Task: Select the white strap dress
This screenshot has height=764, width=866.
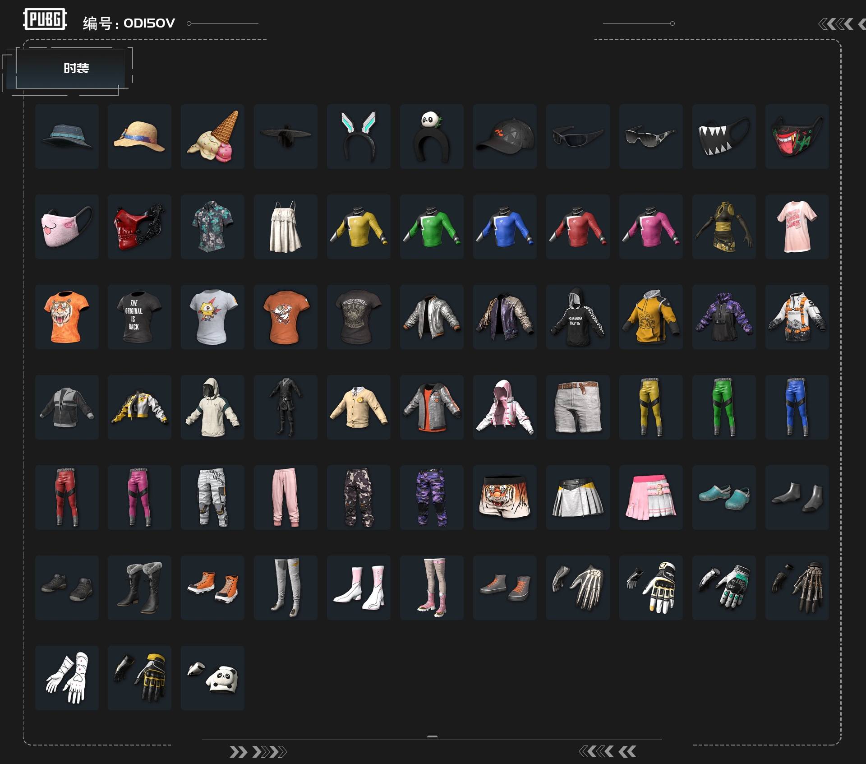Action: (286, 227)
